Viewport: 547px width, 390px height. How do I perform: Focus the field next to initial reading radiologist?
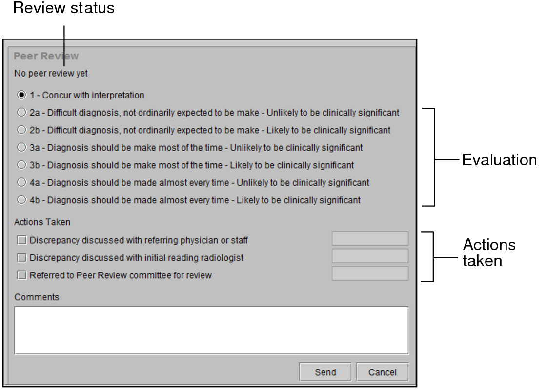369,256
